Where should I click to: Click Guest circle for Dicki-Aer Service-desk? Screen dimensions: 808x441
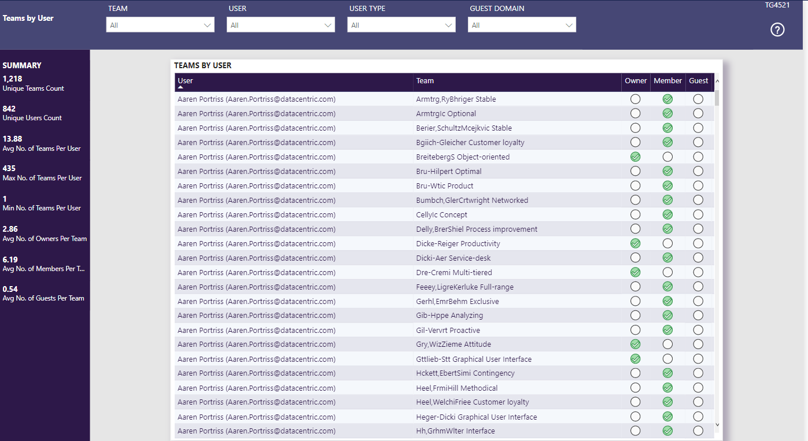pyautogui.click(x=698, y=258)
